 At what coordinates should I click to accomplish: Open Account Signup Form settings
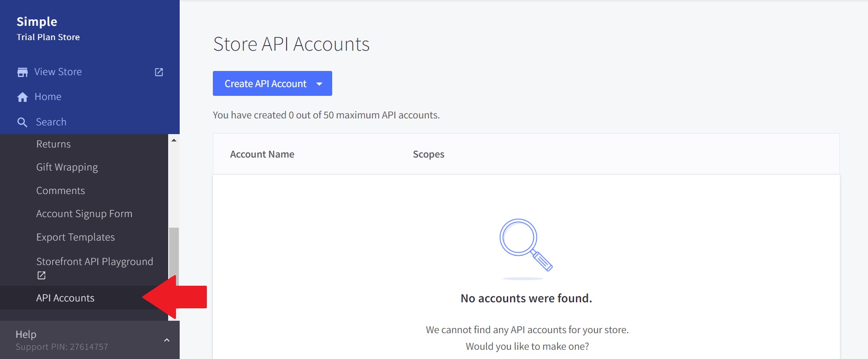(84, 214)
